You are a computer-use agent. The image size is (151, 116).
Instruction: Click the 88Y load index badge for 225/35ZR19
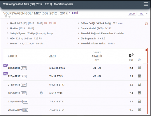(x=25, y=110)
